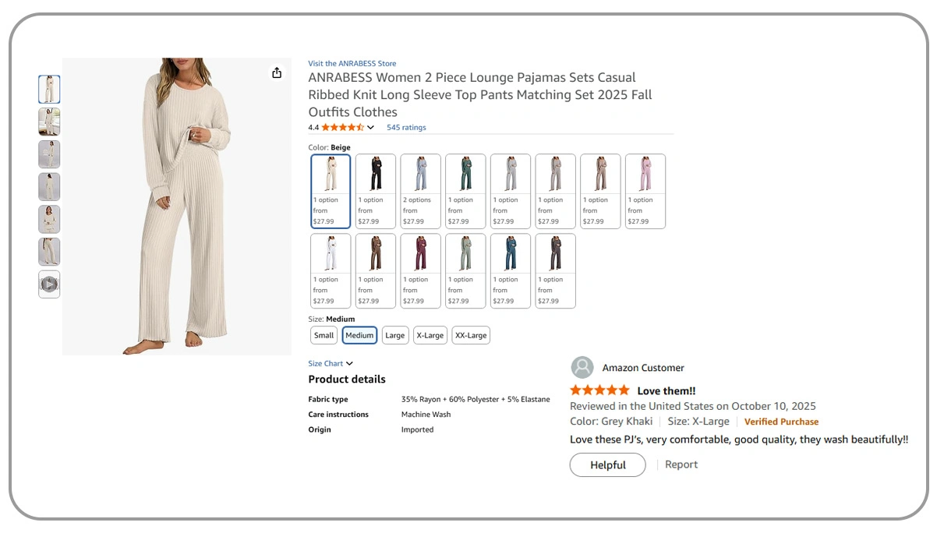Viewport: 937px width, 533px height.
Task: View the second product image thumbnail
Action: point(49,122)
